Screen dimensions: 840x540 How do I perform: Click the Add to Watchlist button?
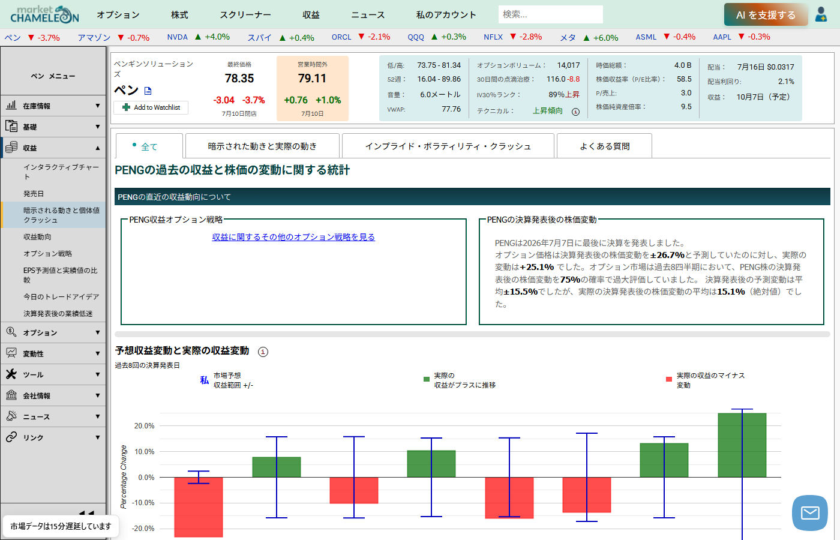click(151, 107)
